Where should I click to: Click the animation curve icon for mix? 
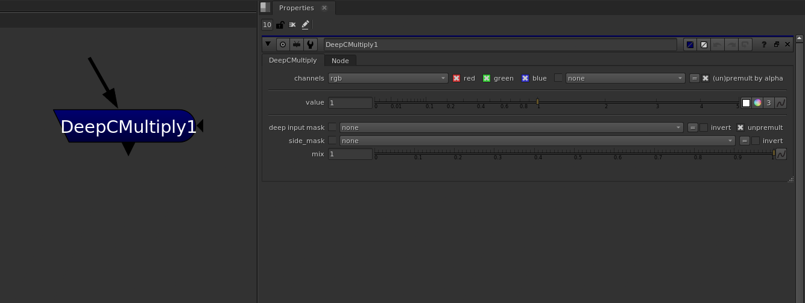tap(781, 154)
